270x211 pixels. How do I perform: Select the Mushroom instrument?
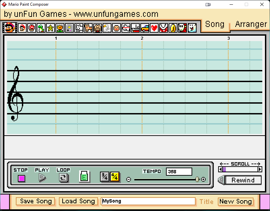[x=31, y=28]
